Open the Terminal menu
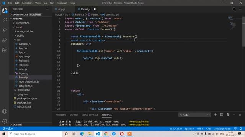This screenshot has height=137, width=245. point(62,3)
